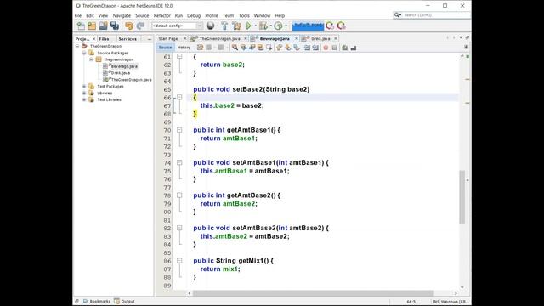Click the Shift Line Right icon in editor toolbar
The width and height of the screenshot is (544, 306).
point(315,48)
